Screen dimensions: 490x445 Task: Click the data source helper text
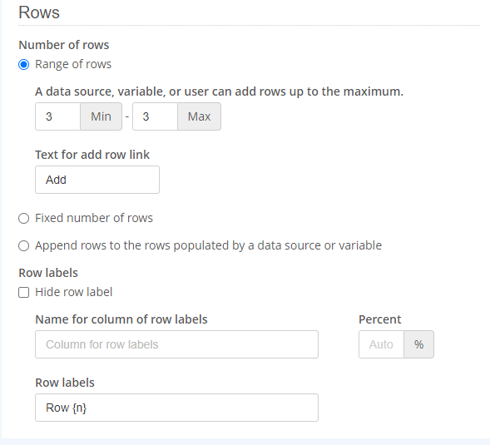219,91
